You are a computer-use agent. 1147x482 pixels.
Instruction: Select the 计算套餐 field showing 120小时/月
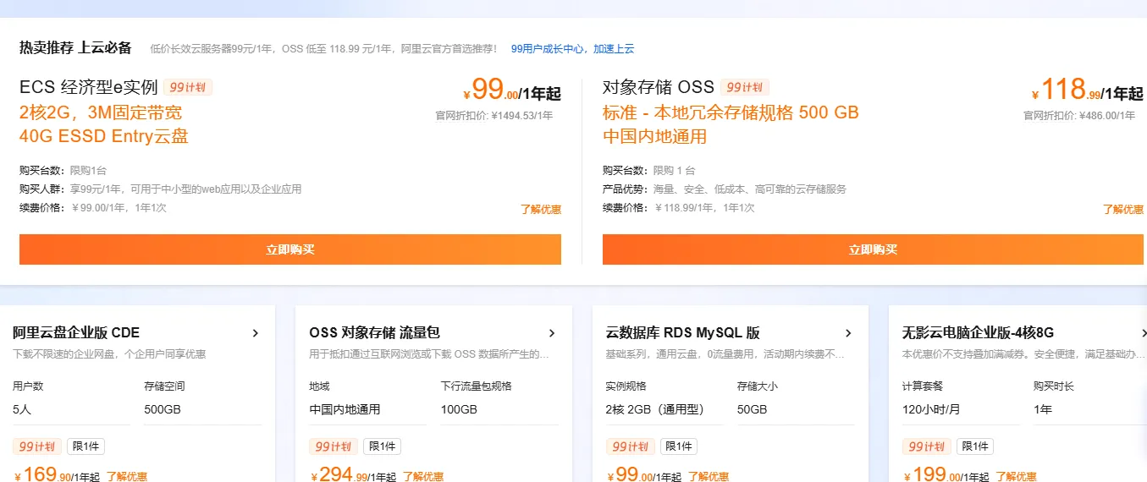961,409
